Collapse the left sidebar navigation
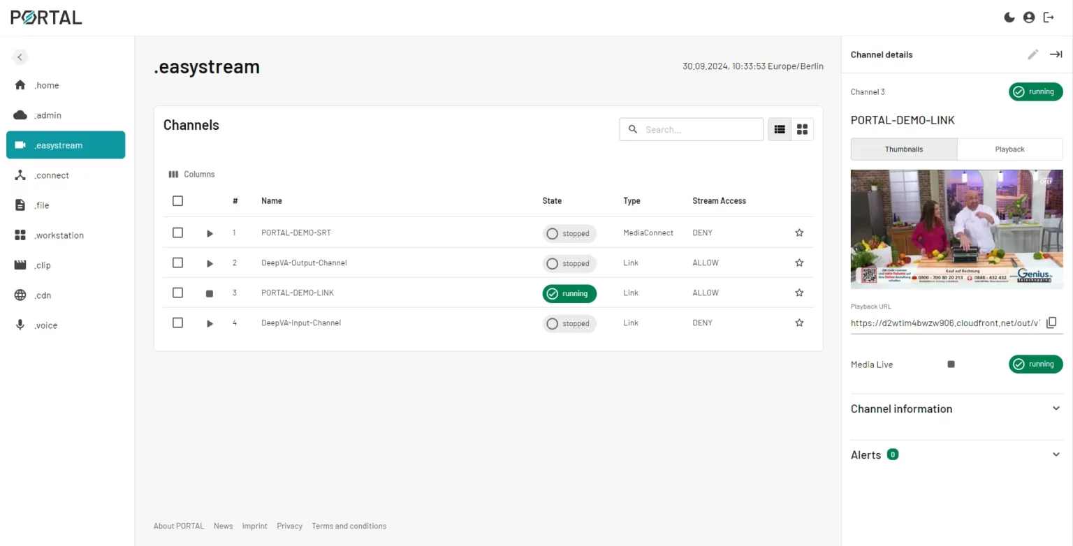1073x546 pixels. pyautogui.click(x=20, y=57)
